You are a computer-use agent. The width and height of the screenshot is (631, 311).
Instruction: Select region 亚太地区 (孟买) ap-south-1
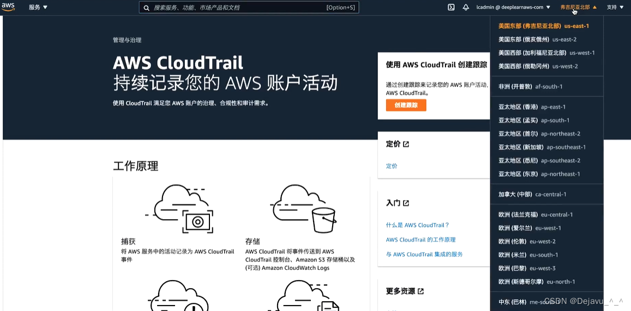click(x=534, y=120)
